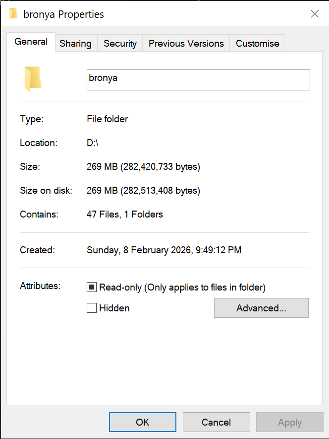329x439 pixels.
Task: Click the Cancel button
Action: tap(216, 422)
